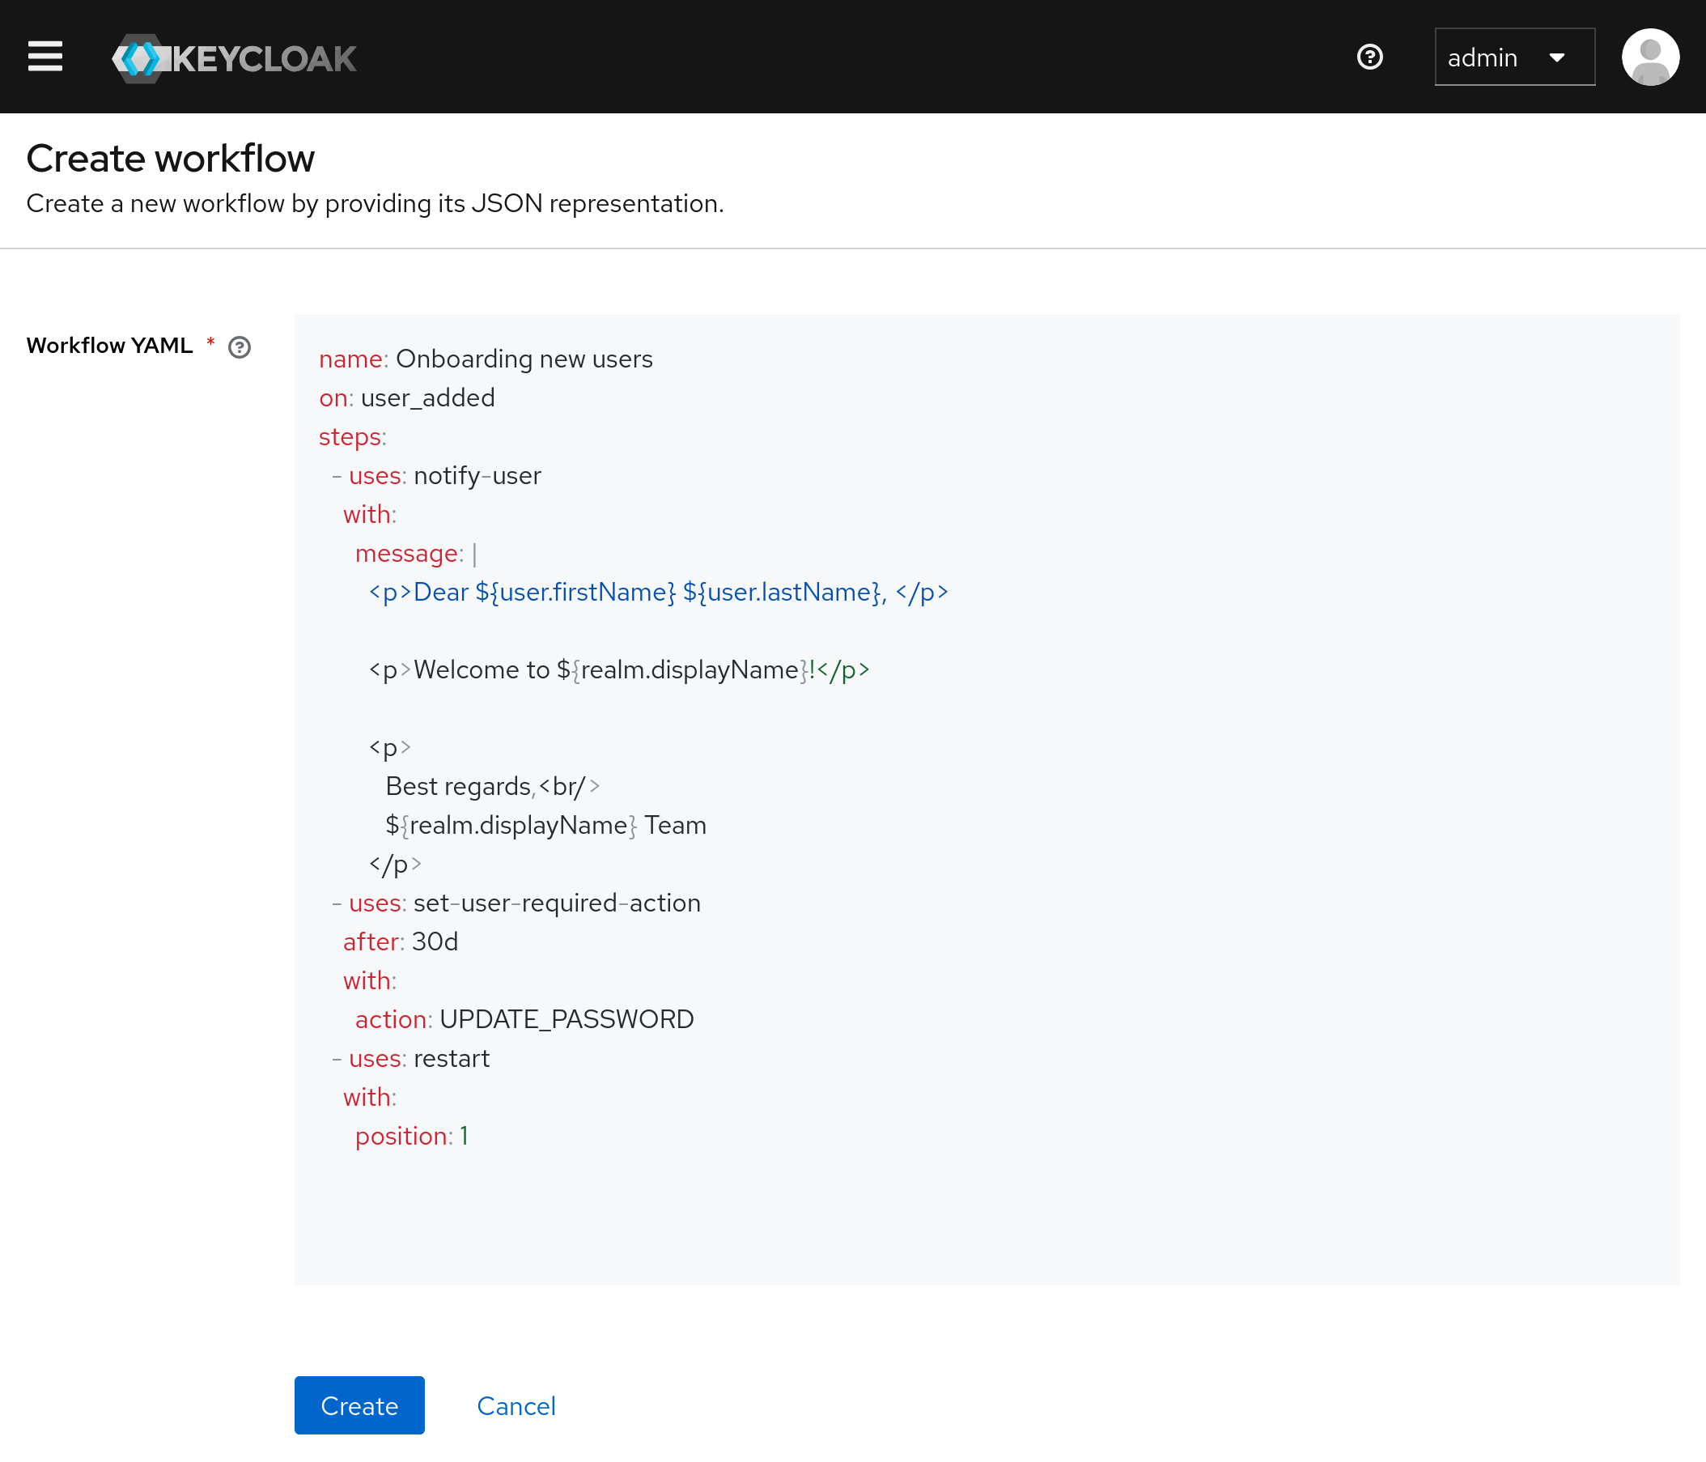
Task: Click the Keycloak logo
Action: point(233,56)
